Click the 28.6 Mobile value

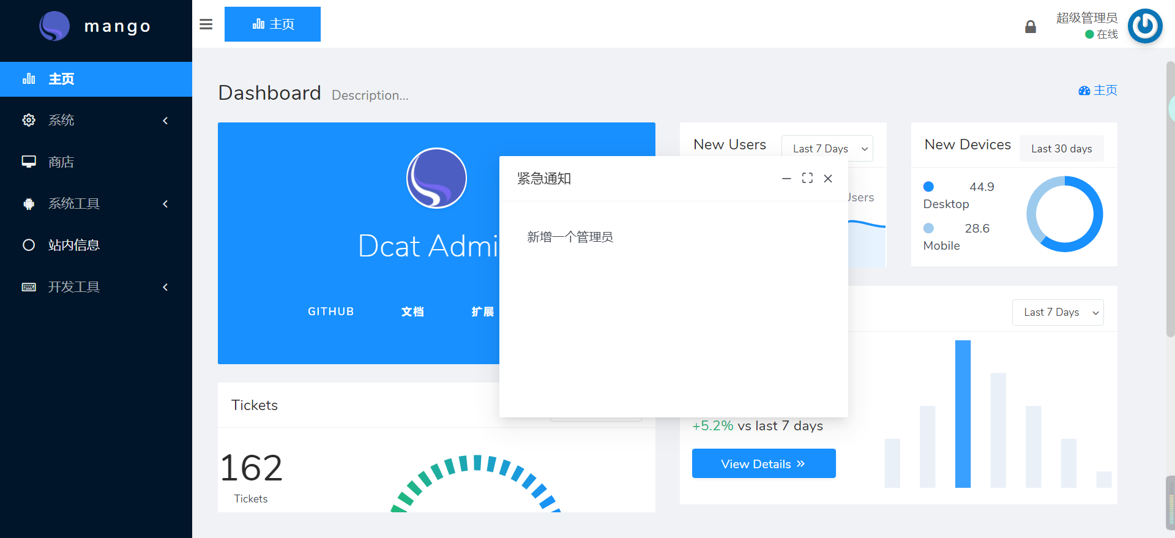tap(977, 228)
